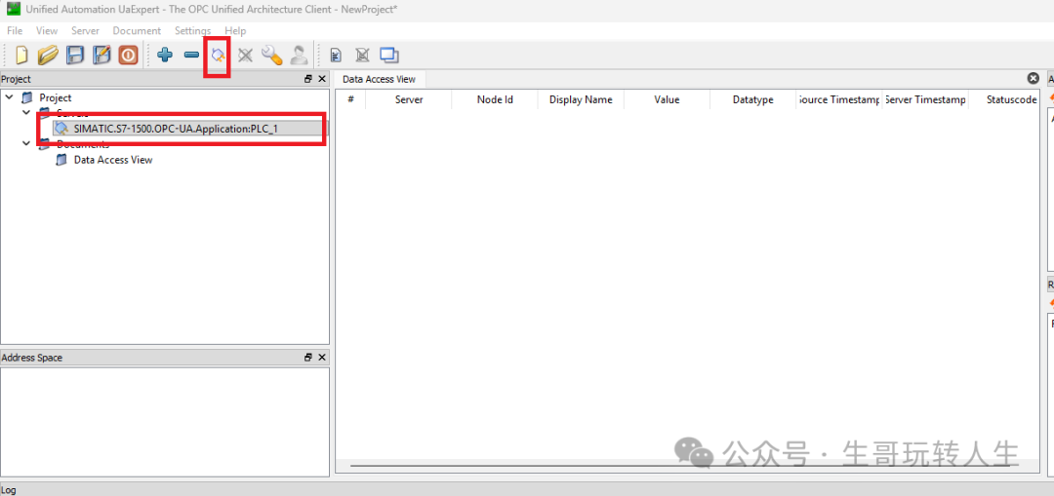1054x496 pixels.
Task: Click the disconnect server crossed-plug icon
Action: click(x=245, y=55)
